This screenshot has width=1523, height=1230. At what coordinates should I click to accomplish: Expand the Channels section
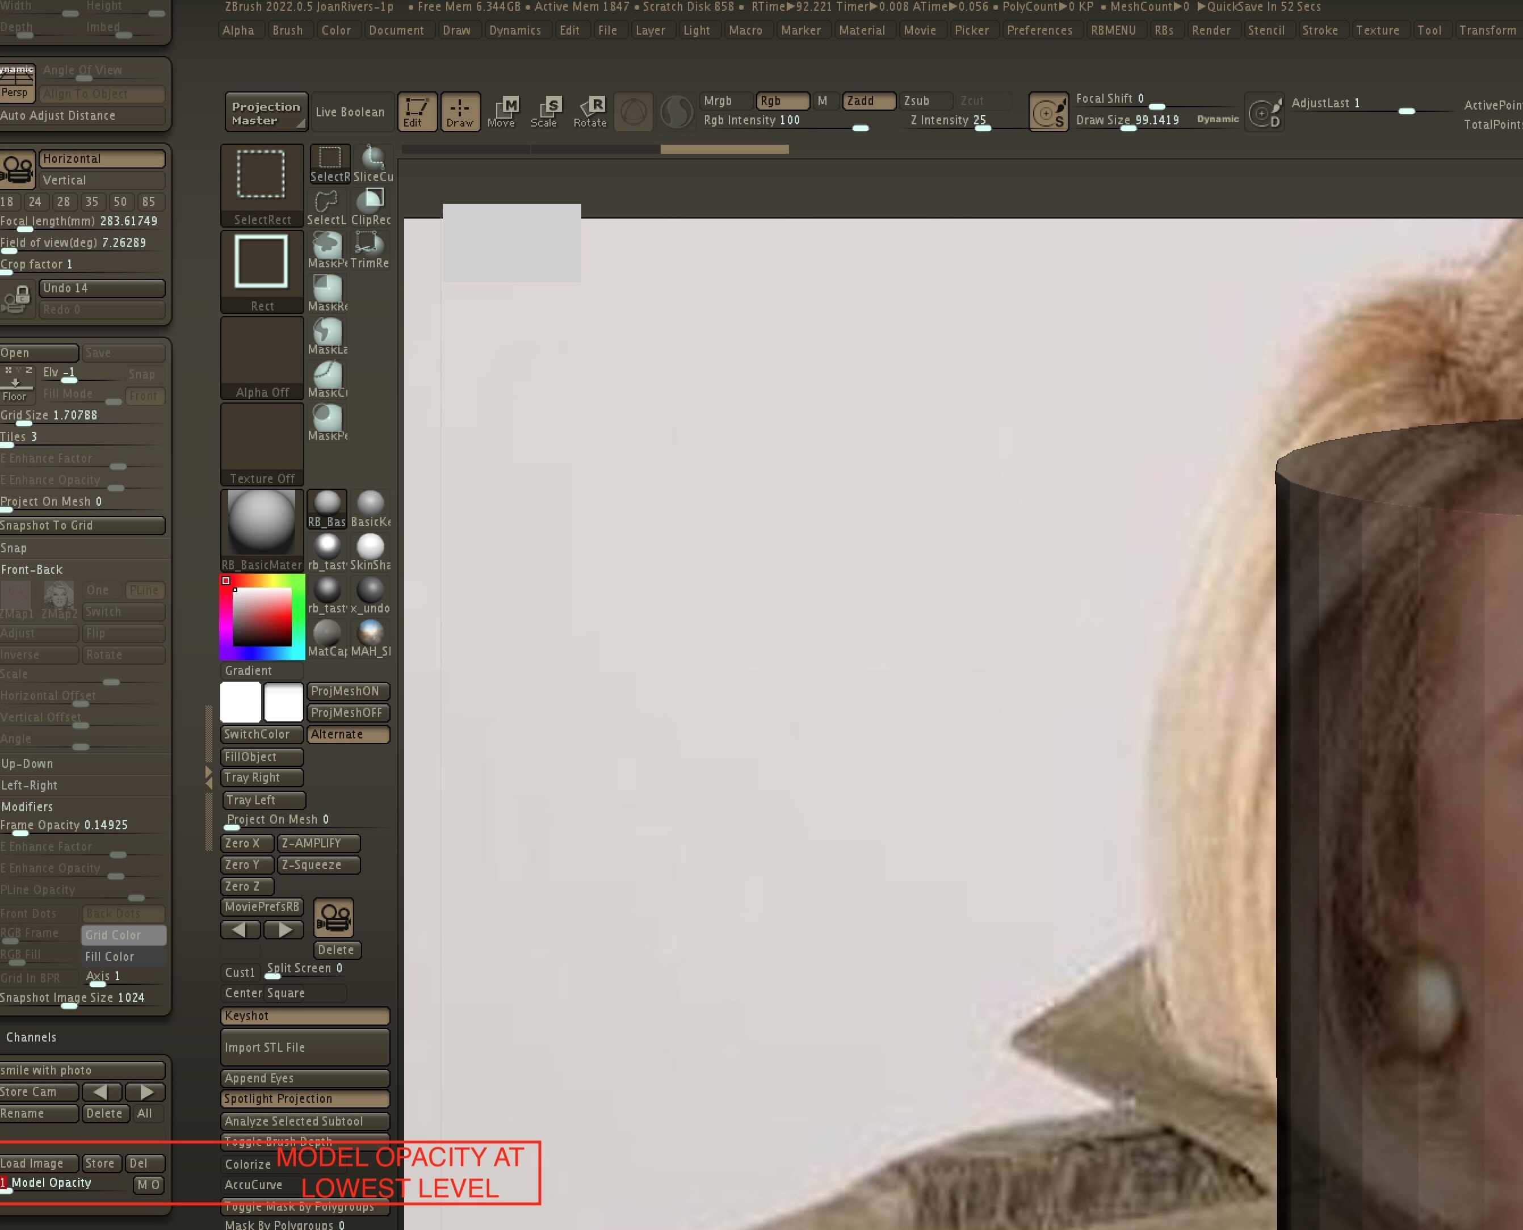(x=31, y=1036)
